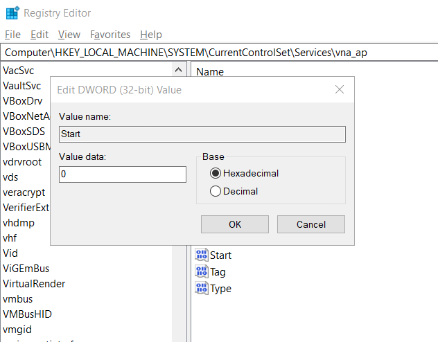Image resolution: width=438 pixels, height=342 pixels.
Task: Click the Name column header
Action: (210, 72)
